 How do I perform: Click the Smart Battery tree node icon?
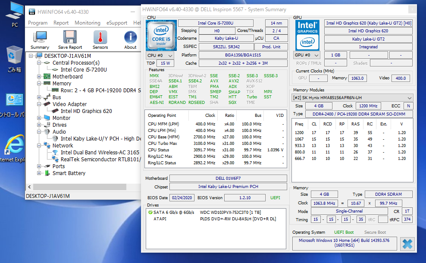47,173
